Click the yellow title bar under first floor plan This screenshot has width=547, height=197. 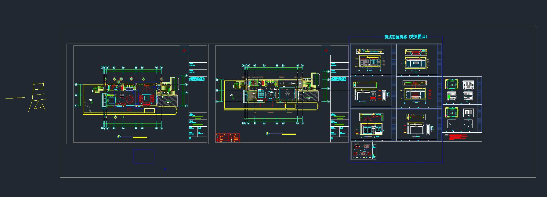[x=140, y=138]
